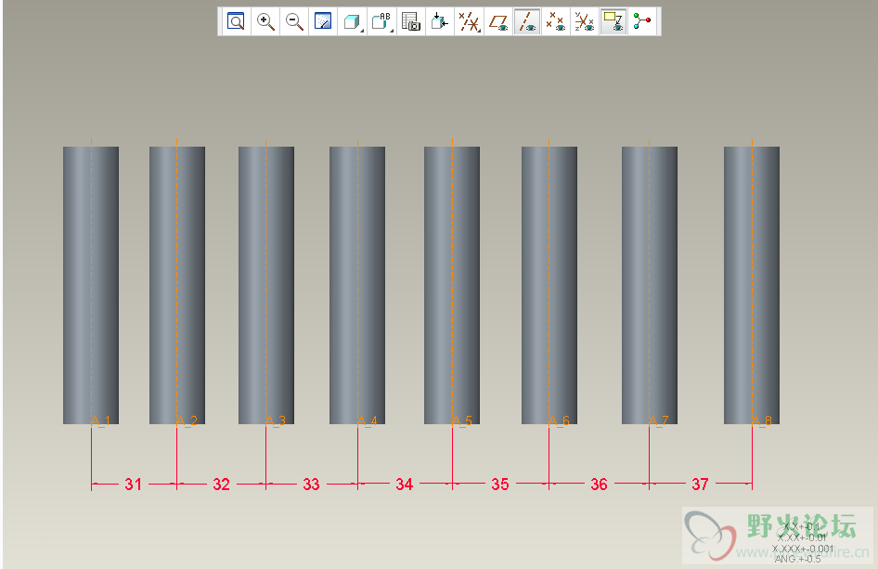
Task: Select the Zoom In tool
Action: point(265,21)
